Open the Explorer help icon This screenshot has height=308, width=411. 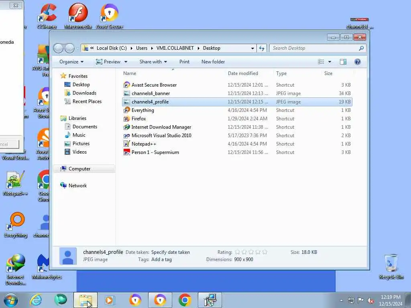point(357,62)
